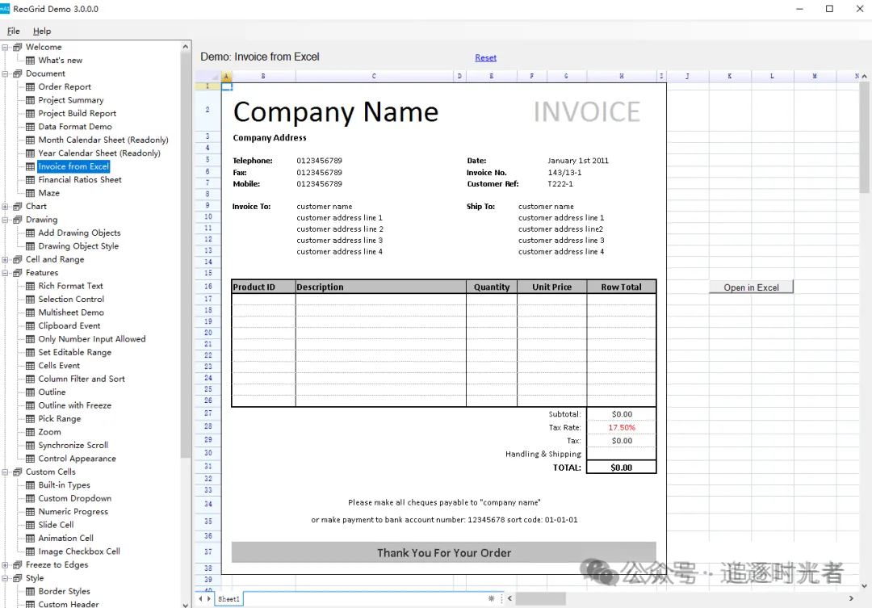Click the folder icon beside Chart

coord(18,207)
